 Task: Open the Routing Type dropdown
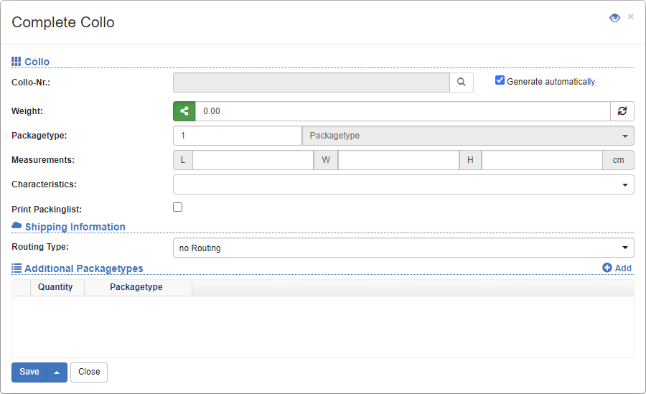[403, 248]
